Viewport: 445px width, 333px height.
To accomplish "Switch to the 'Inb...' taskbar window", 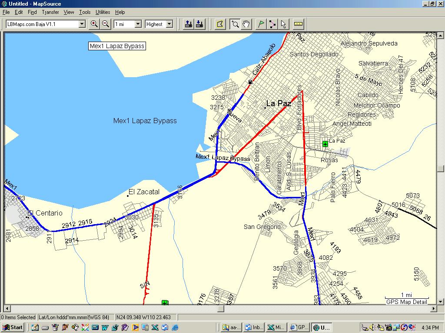I will (254, 327).
